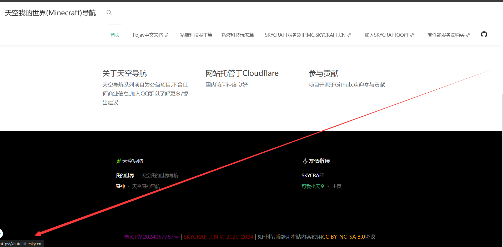
Task: Click external link icon after MC.SKYCRAFT.CN
Action: tap(349, 35)
